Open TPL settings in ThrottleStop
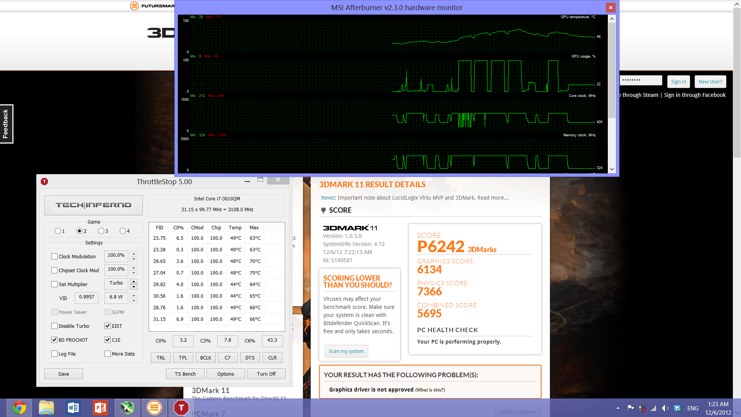 click(x=183, y=358)
